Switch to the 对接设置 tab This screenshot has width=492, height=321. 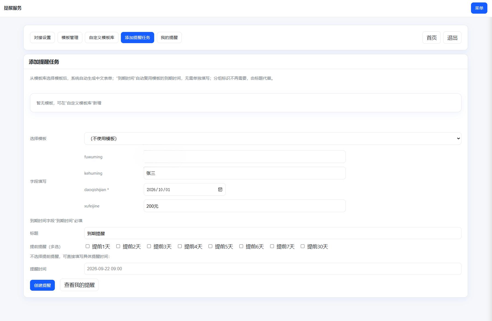pos(42,37)
